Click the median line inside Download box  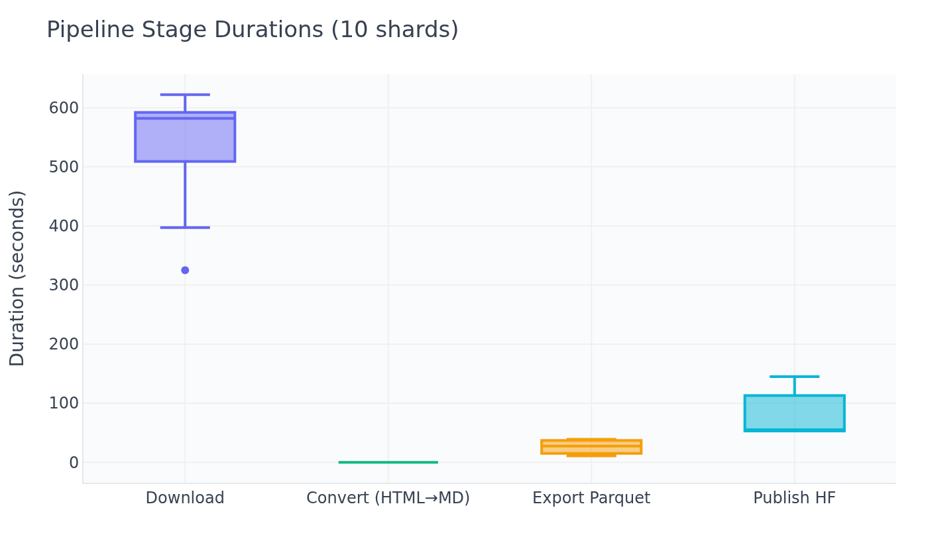[186, 117]
